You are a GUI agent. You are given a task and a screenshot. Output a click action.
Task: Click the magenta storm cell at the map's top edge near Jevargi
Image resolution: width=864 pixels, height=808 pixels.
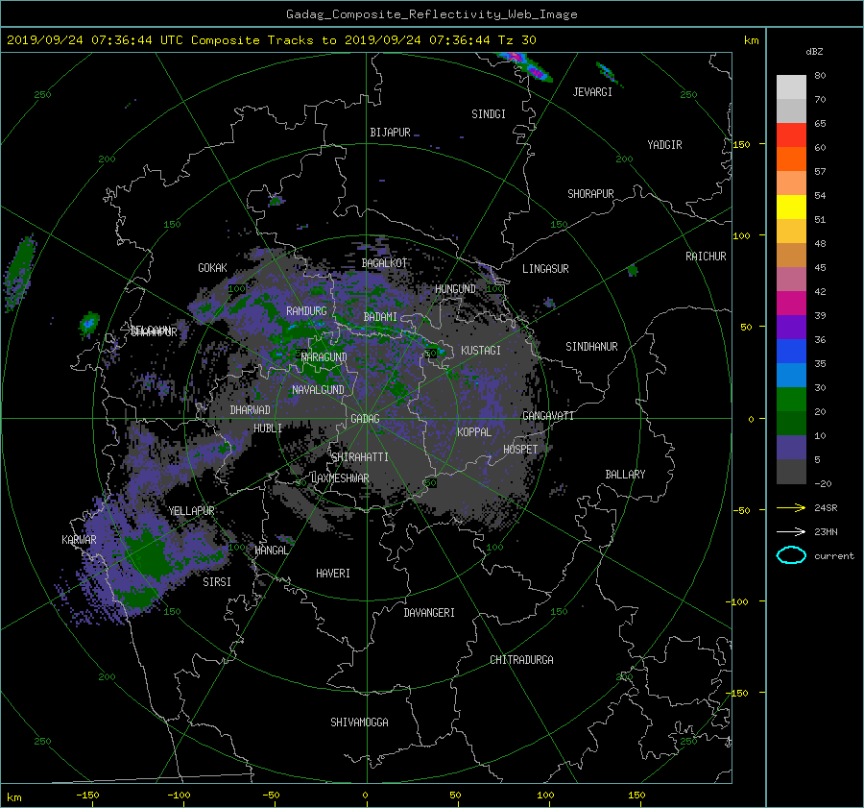point(524,65)
